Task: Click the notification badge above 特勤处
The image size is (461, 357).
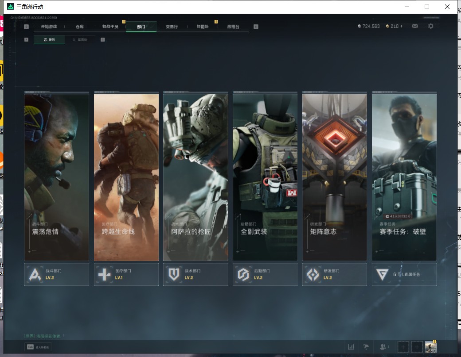Action: [x=216, y=22]
